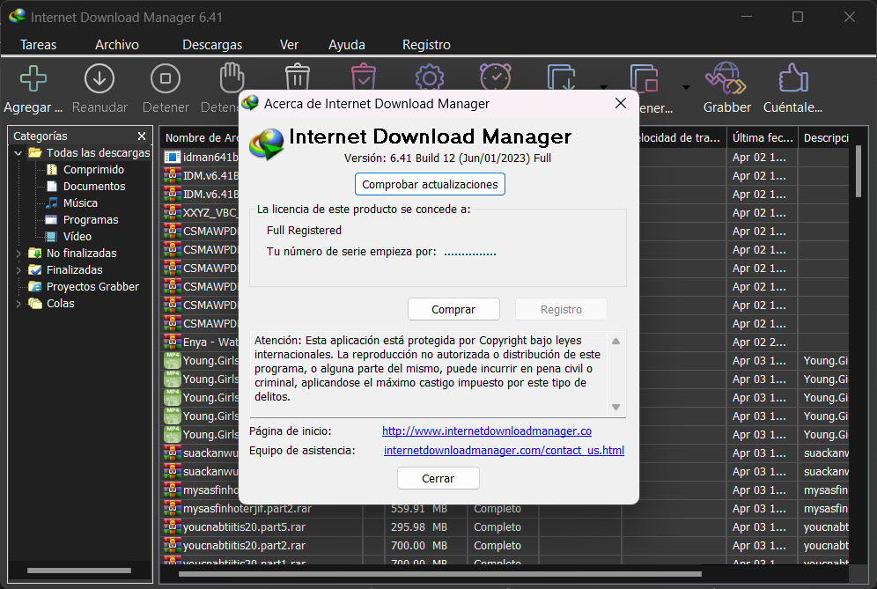
Task: Expand the Finalizadas category
Action: [18, 270]
